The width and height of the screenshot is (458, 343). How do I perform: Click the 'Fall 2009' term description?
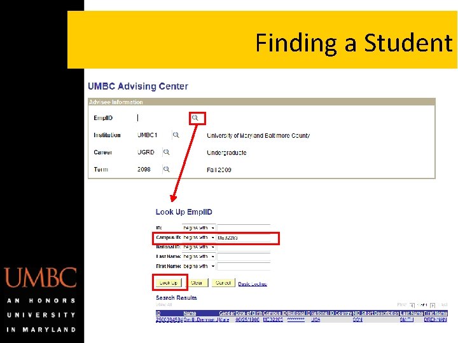coord(219,170)
